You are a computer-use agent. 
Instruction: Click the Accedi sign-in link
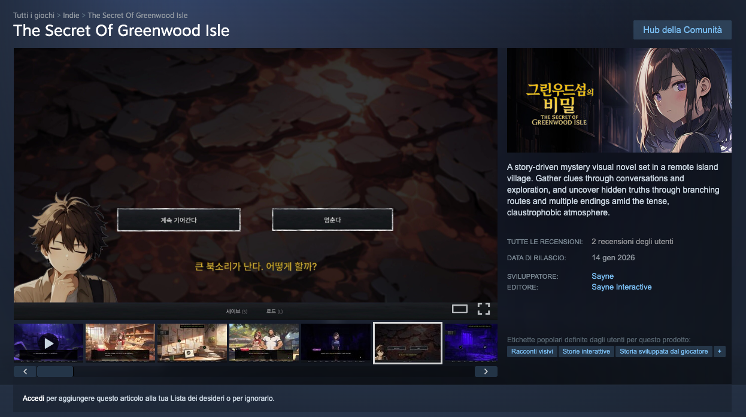click(33, 398)
